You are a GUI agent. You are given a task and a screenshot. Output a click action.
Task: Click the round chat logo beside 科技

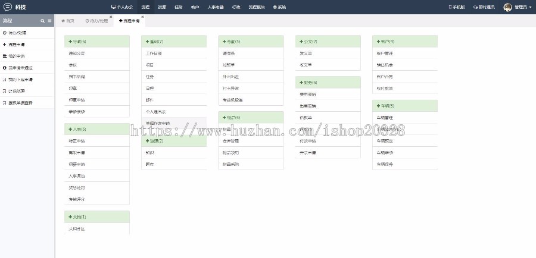tap(8, 7)
